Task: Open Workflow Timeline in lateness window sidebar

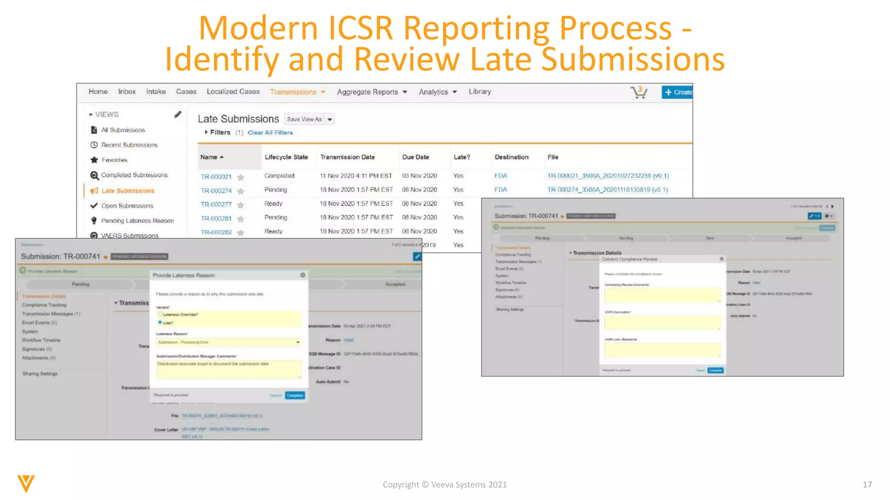Action: [x=41, y=340]
